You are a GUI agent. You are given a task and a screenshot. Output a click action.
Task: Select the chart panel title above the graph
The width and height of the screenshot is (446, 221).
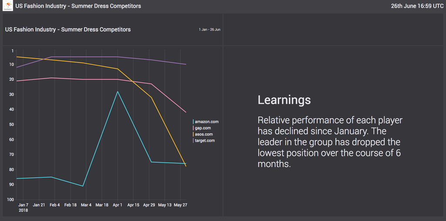point(68,30)
